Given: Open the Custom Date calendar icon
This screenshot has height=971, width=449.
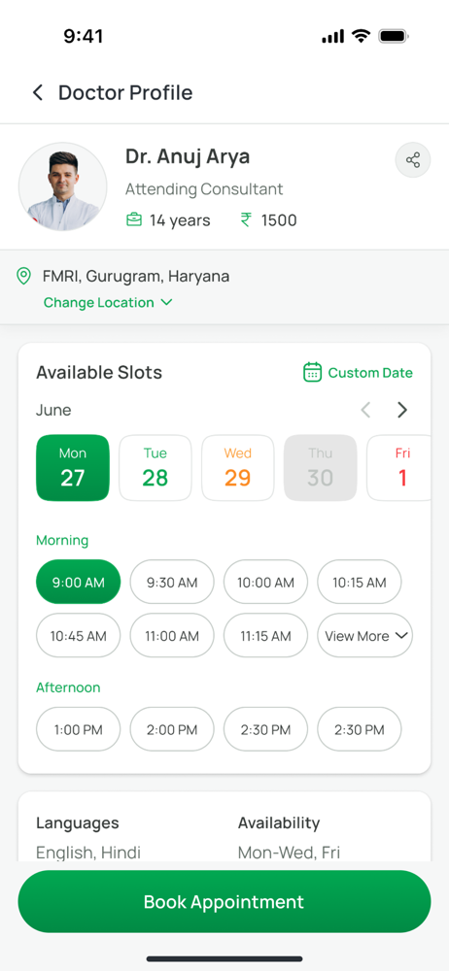Looking at the screenshot, I should (313, 373).
